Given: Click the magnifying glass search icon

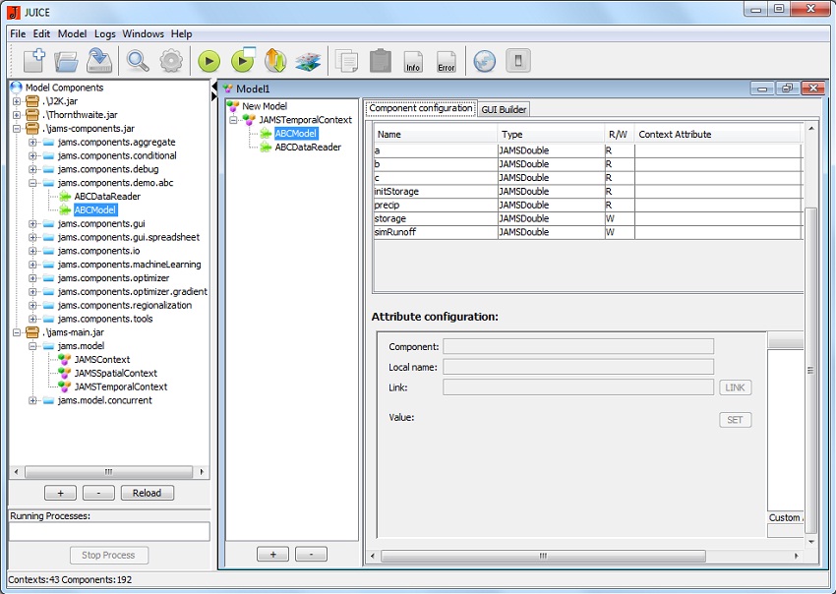Looking at the screenshot, I should (x=138, y=61).
